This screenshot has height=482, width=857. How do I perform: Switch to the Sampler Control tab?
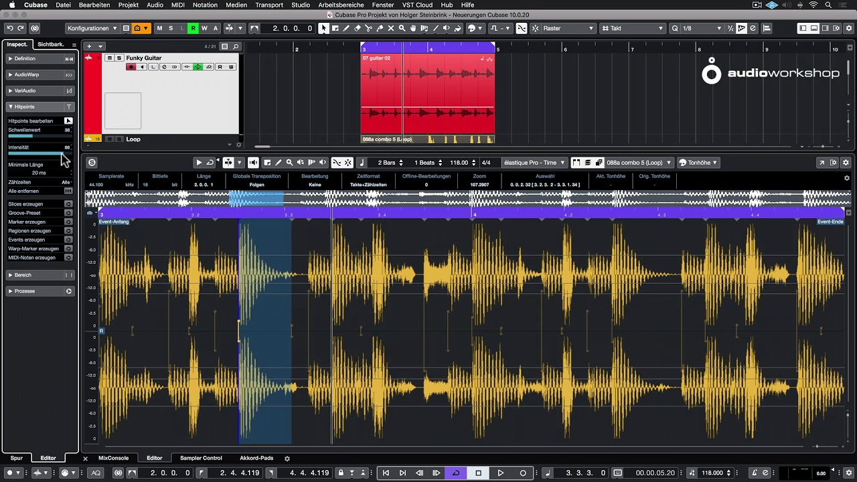pos(201,459)
